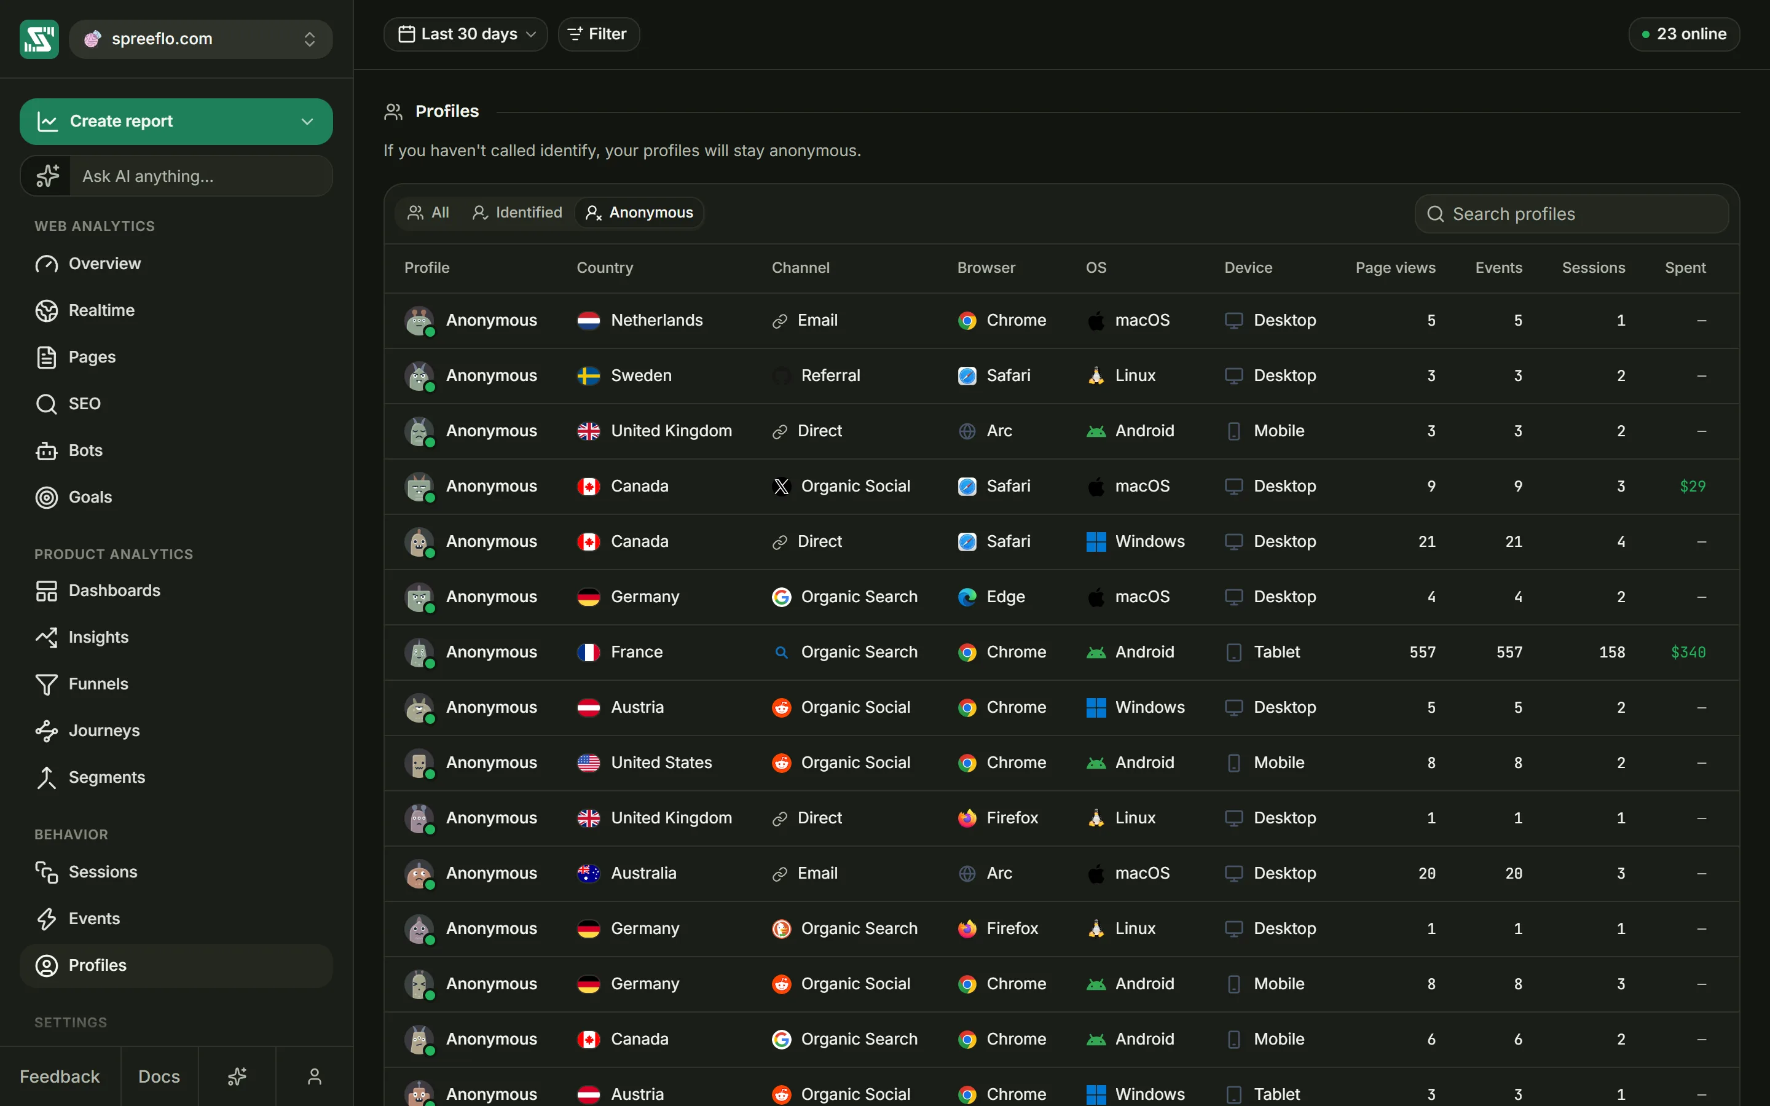
Task: Click the green app logo icon
Action: point(39,39)
